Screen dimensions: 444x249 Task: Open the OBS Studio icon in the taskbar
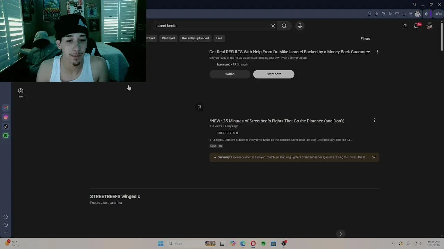click(x=284, y=243)
